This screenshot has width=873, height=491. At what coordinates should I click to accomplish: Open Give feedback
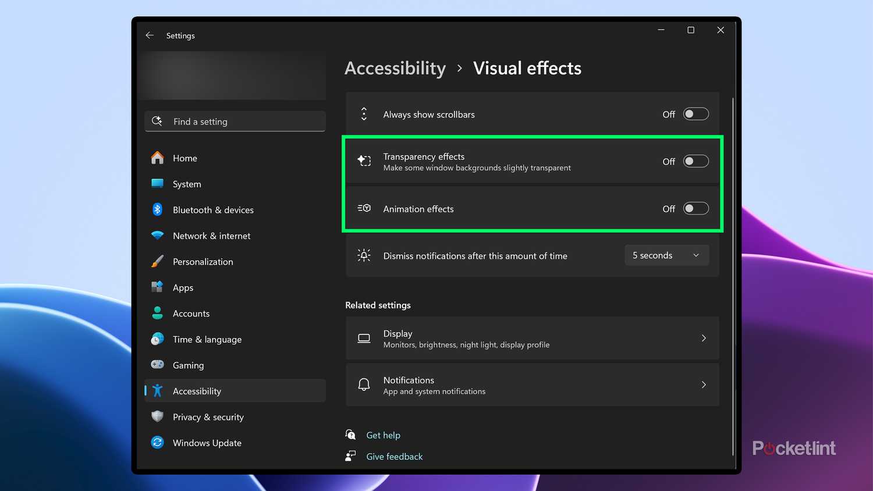(394, 456)
